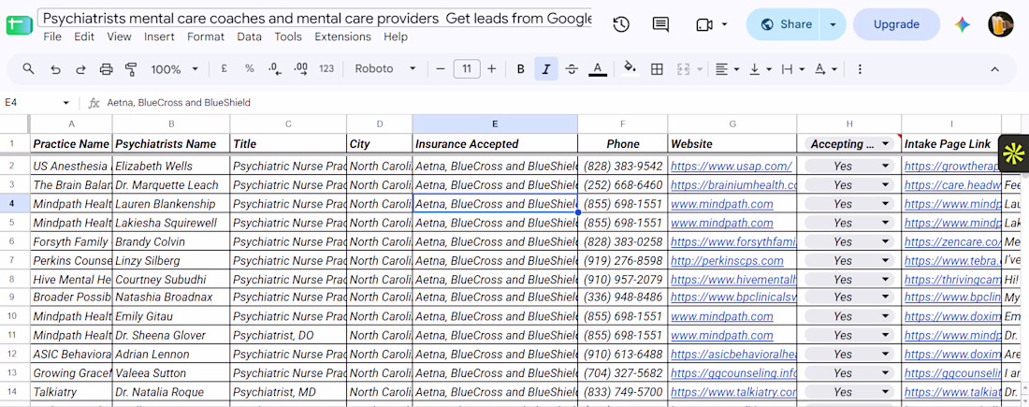Open the yellow asterisk side extension
Screen dimensions: 1029x407
(1014, 154)
